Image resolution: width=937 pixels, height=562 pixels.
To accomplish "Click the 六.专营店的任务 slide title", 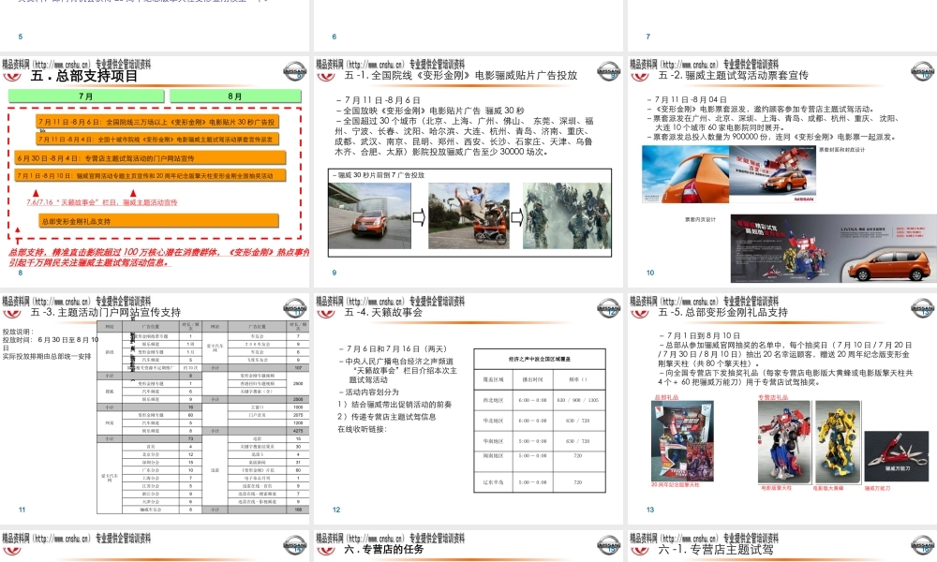I will tap(384, 549).
